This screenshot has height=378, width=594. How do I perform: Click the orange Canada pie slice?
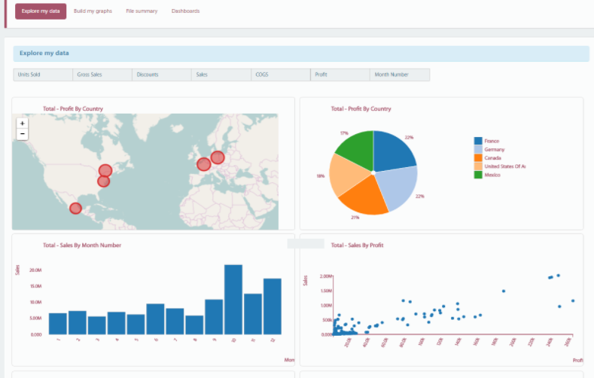pyautogui.click(x=366, y=197)
